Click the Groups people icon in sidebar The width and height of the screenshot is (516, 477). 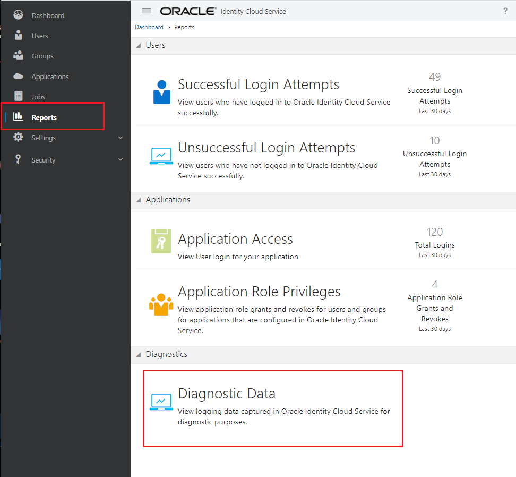pyautogui.click(x=19, y=56)
